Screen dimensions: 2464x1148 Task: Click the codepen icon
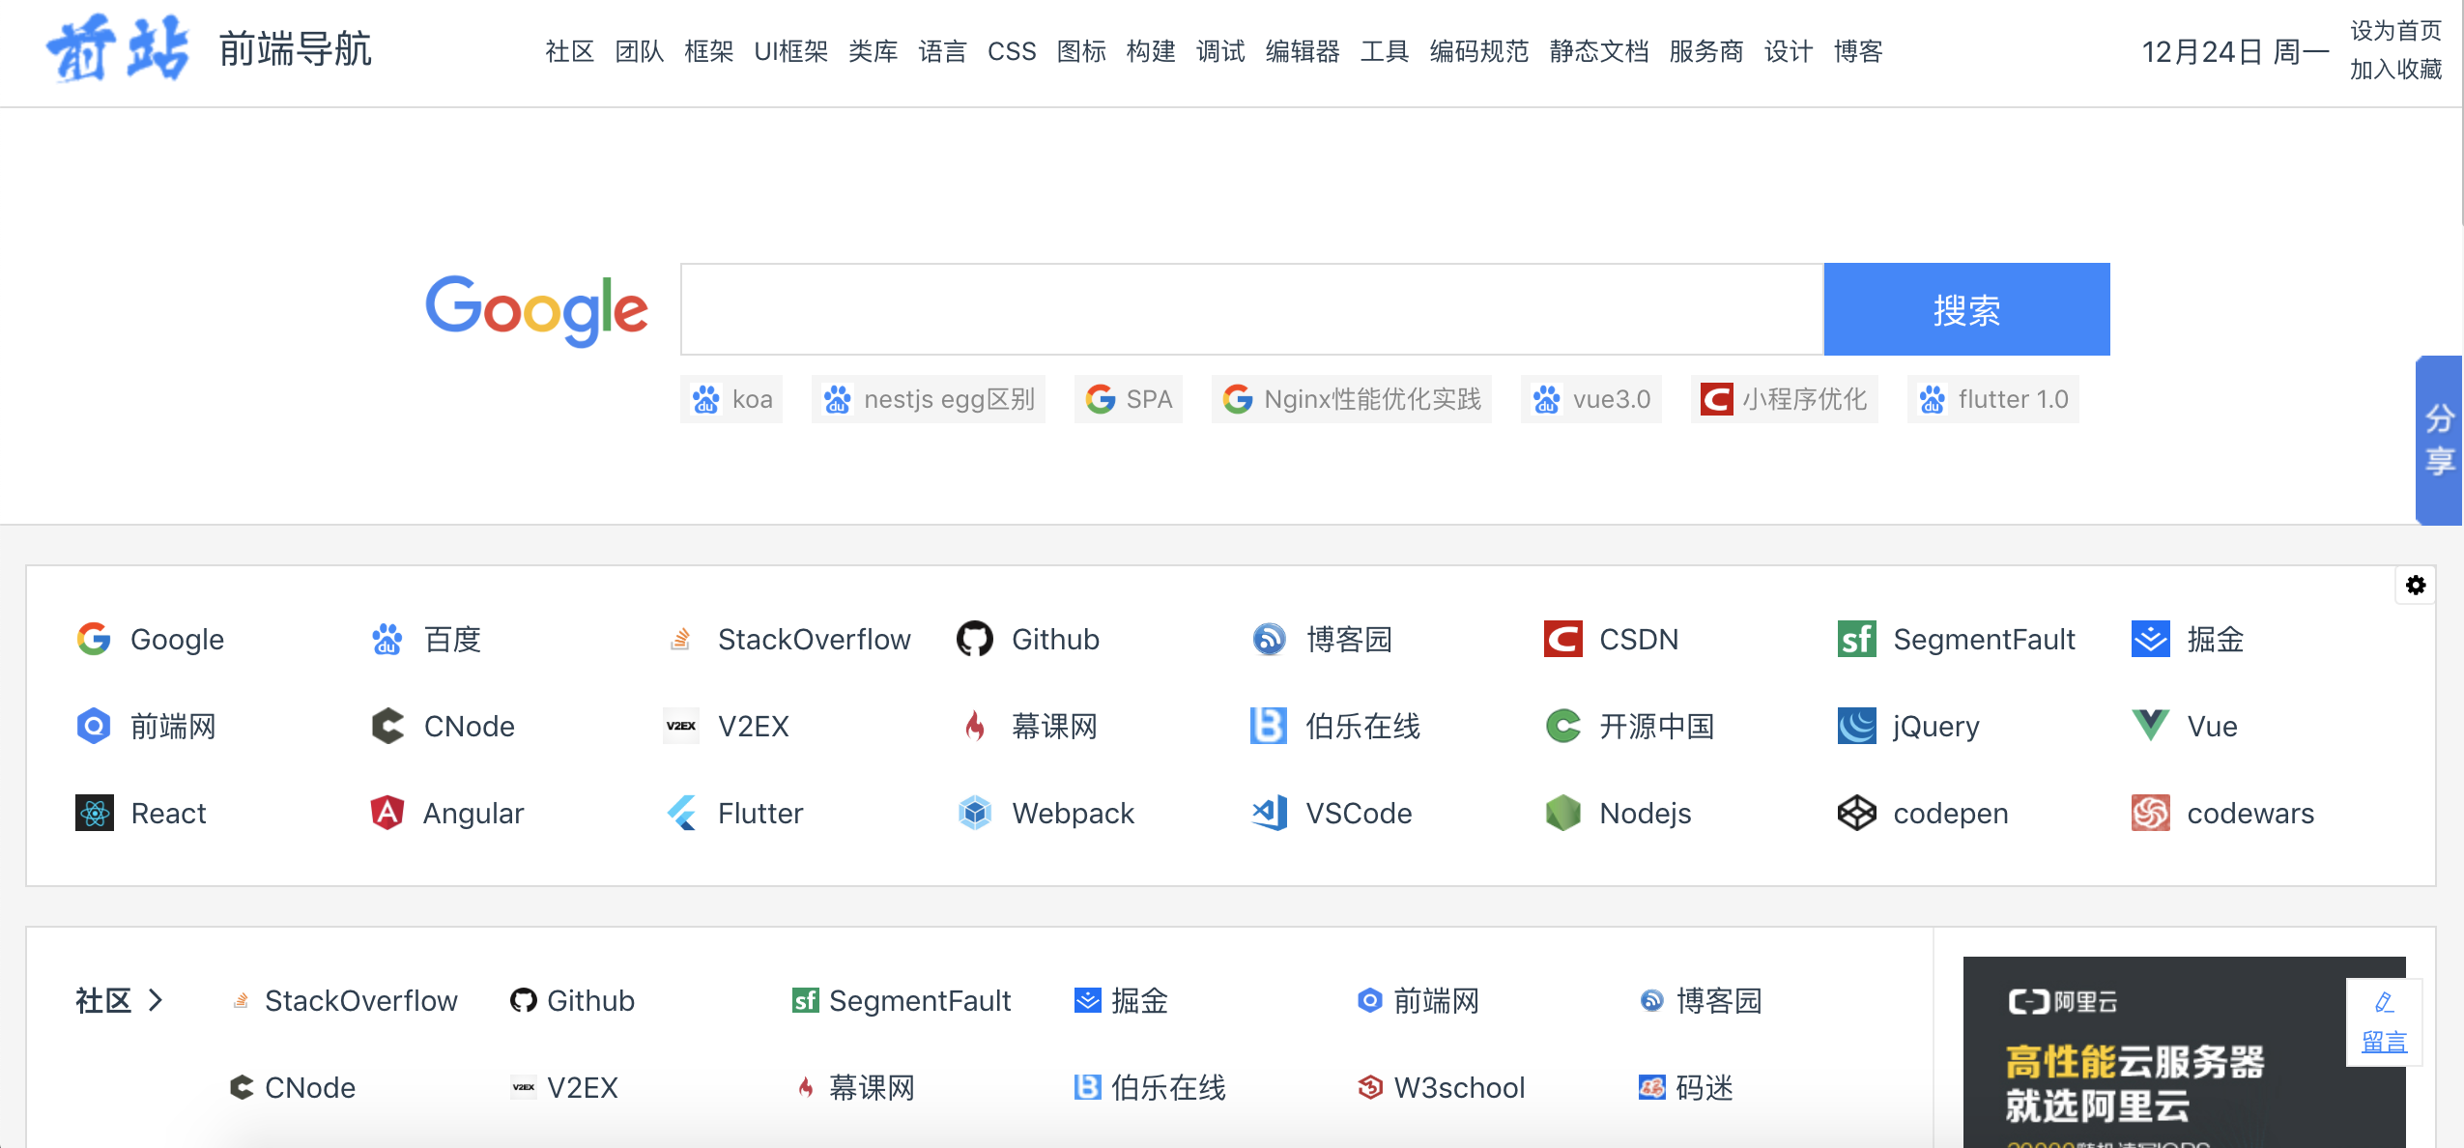[x=1856, y=813]
